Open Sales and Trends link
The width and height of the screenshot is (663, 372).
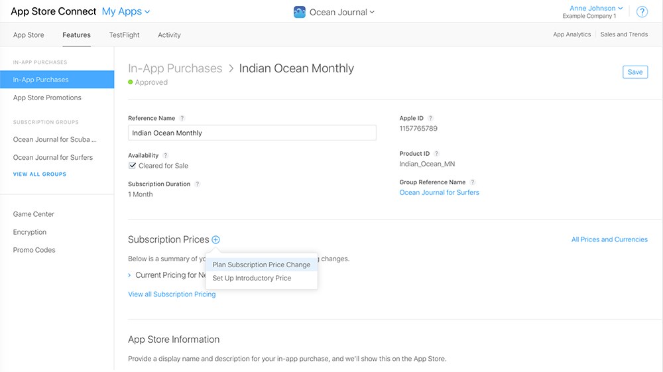624,34
